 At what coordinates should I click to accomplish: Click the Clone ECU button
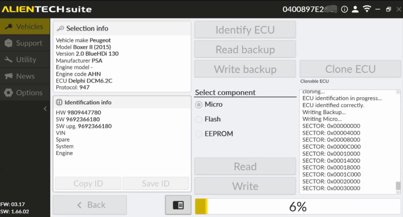point(350,69)
